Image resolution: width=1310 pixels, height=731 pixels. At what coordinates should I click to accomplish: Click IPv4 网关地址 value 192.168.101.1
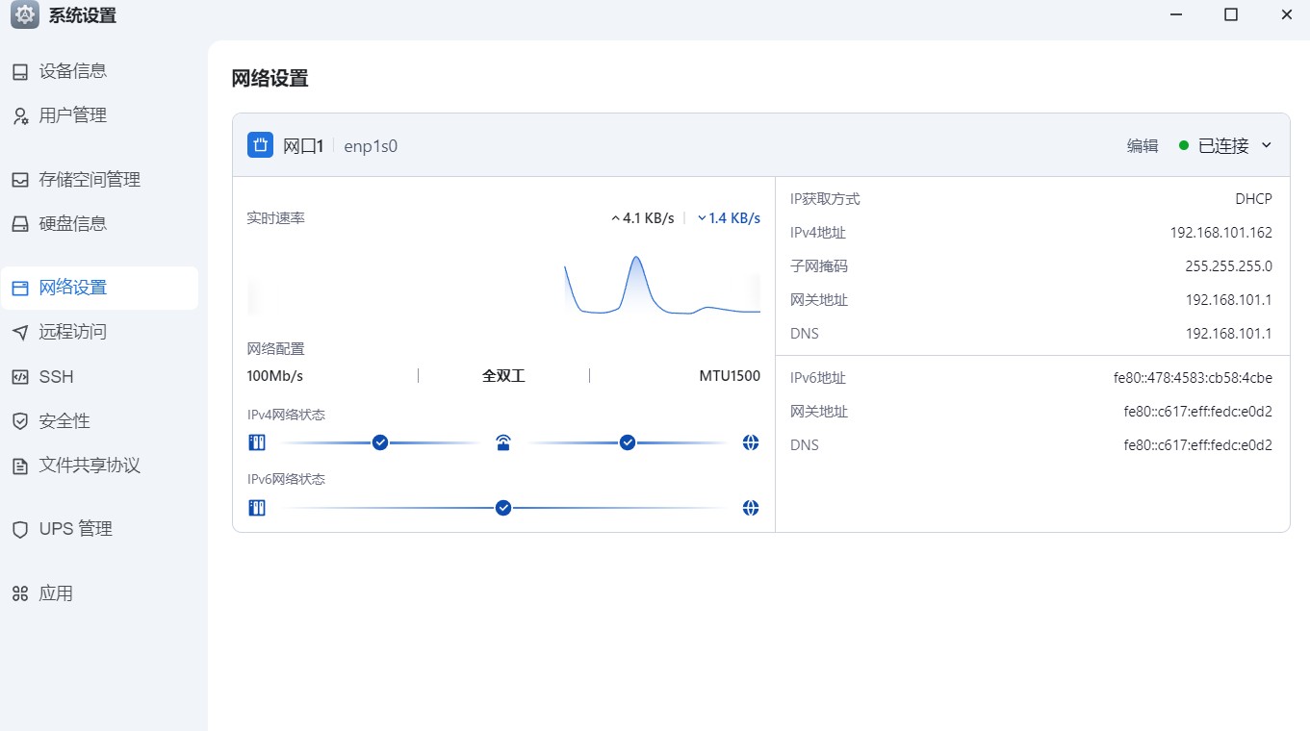coord(1229,300)
